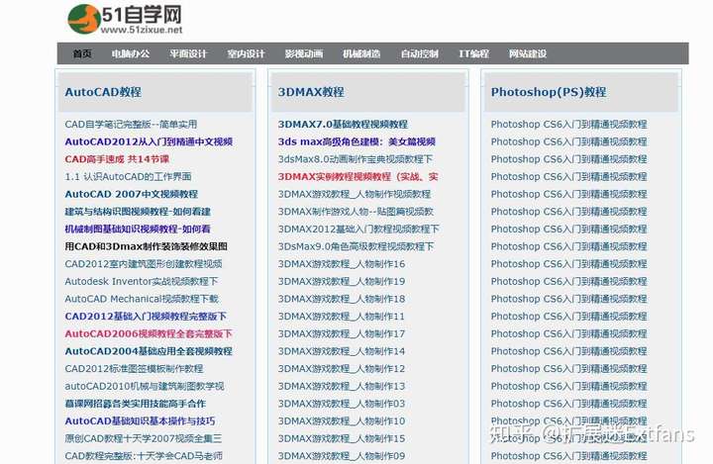
Task: Open 3DMAX游戏教程_人物制作10 link
Action: (342, 420)
